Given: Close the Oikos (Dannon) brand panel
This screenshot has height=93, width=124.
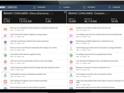Looking at the screenshot, I should click(x=65, y=12).
